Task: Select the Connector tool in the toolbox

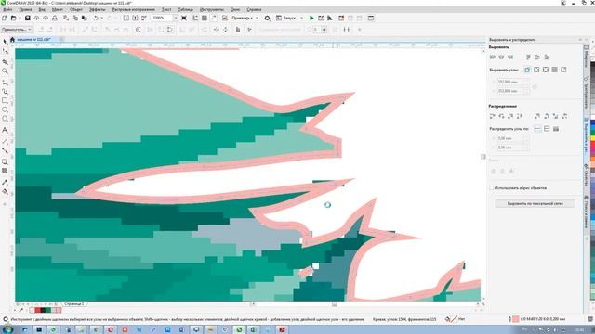Action: 5,150
